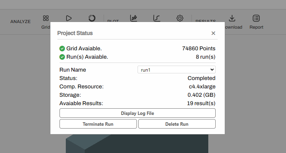Click the Terminate Run button
Viewport: 286px width, 153px height.
pyautogui.click(x=98, y=124)
